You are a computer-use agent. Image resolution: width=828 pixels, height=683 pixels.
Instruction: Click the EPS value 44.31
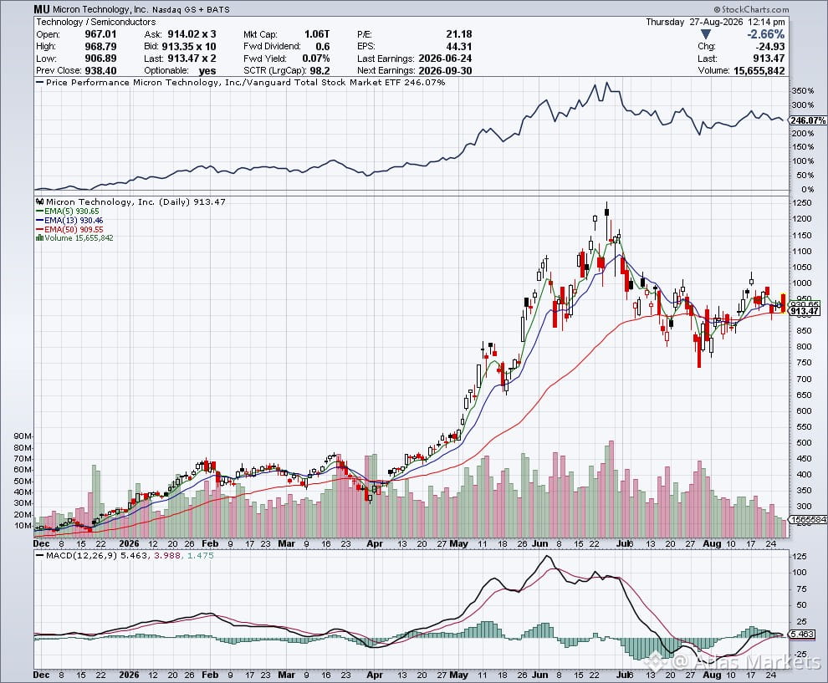[x=459, y=47]
